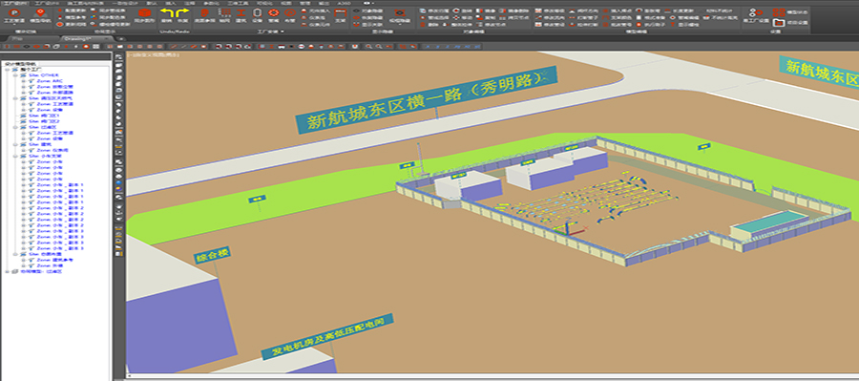Image resolution: width=859 pixels, height=381 pixels.
Task: Click the red I-beam structure icon
Action: click(x=241, y=12)
